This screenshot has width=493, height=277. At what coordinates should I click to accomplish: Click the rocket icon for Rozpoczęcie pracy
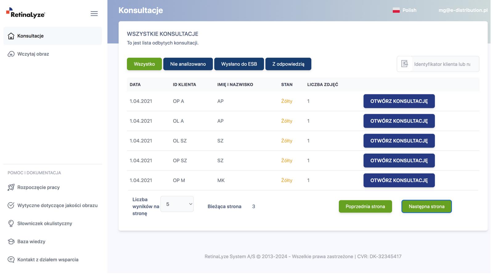coord(11,187)
